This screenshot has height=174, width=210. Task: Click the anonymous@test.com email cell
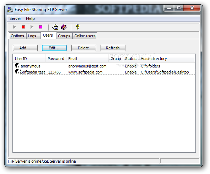pyautogui.click(x=87, y=66)
